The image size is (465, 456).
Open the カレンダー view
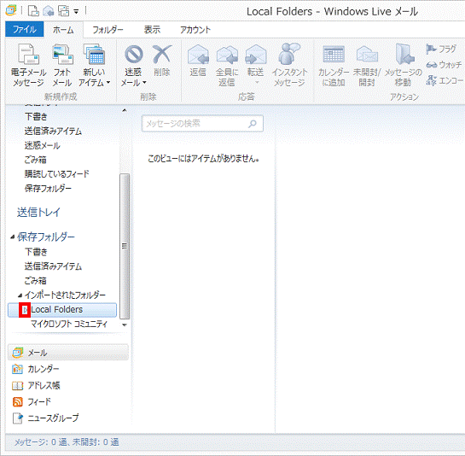click(44, 369)
